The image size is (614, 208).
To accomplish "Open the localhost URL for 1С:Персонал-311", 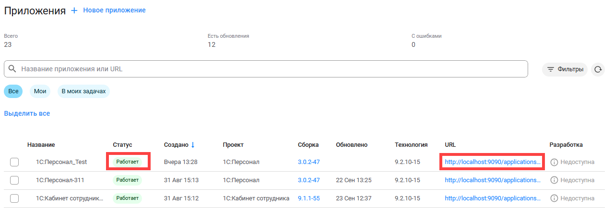I will (x=493, y=180).
